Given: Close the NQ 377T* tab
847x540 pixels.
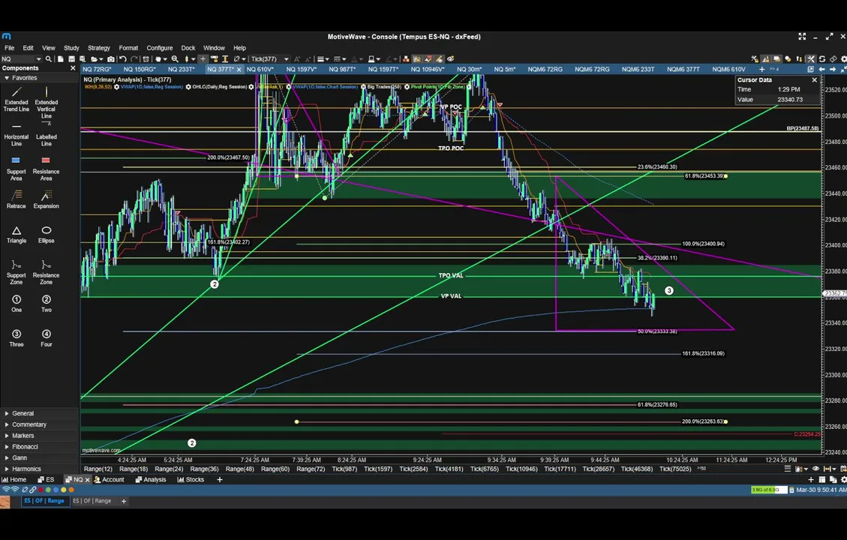Looking at the screenshot, I should (239, 70).
